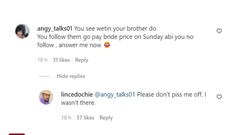
Task: Click the 18 h timestamp beside 57 likes
Action: tap(66, 118)
